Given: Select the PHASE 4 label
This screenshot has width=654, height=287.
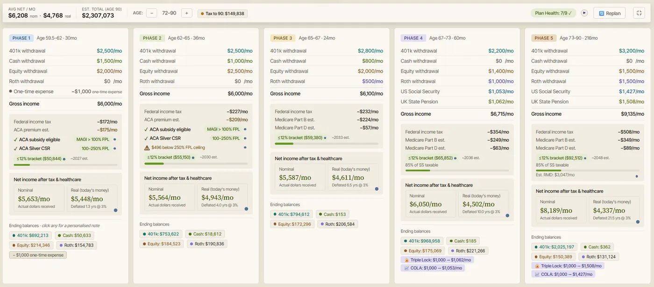Looking at the screenshot, I should [413, 38].
